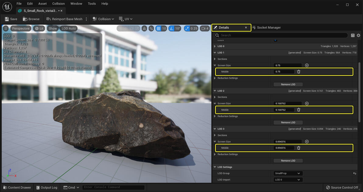The height and width of the screenshot is (192, 363).
Task: Open Details panel settings gear
Action: click(358, 35)
